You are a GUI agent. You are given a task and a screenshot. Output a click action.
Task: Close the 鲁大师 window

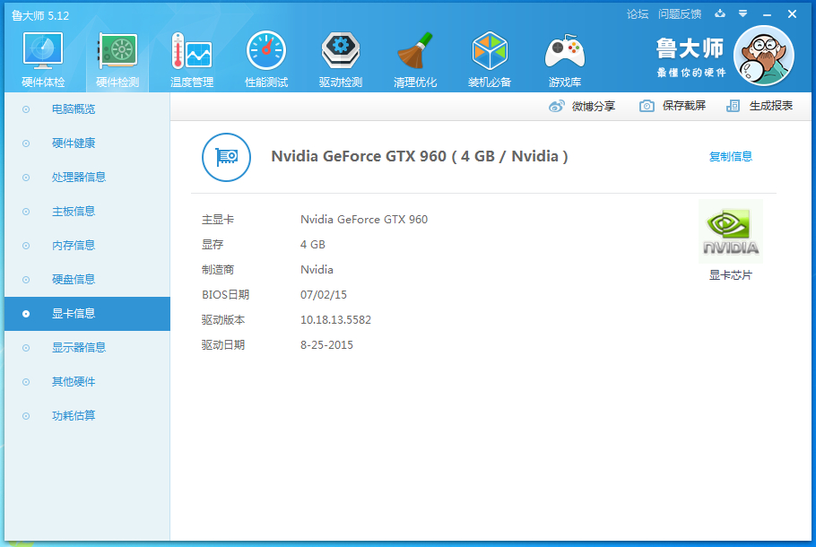pyautogui.click(x=792, y=14)
